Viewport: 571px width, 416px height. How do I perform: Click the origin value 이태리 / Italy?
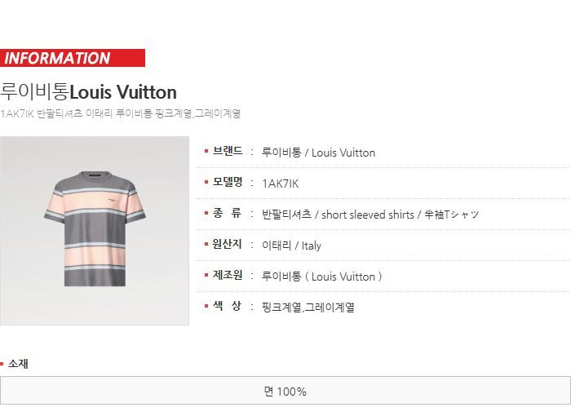pos(291,246)
